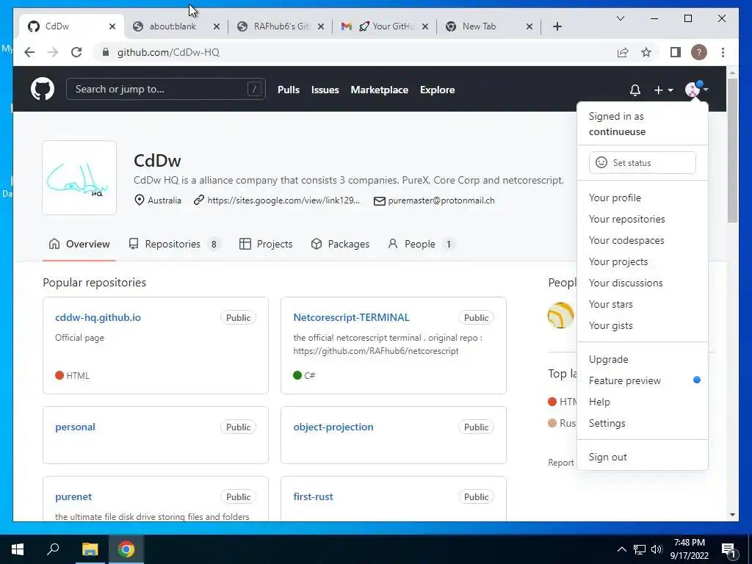This screenshot has width=752, height=564.
Task: Open the personal repository
Action: pyautogui.click(x=75, y=427)
